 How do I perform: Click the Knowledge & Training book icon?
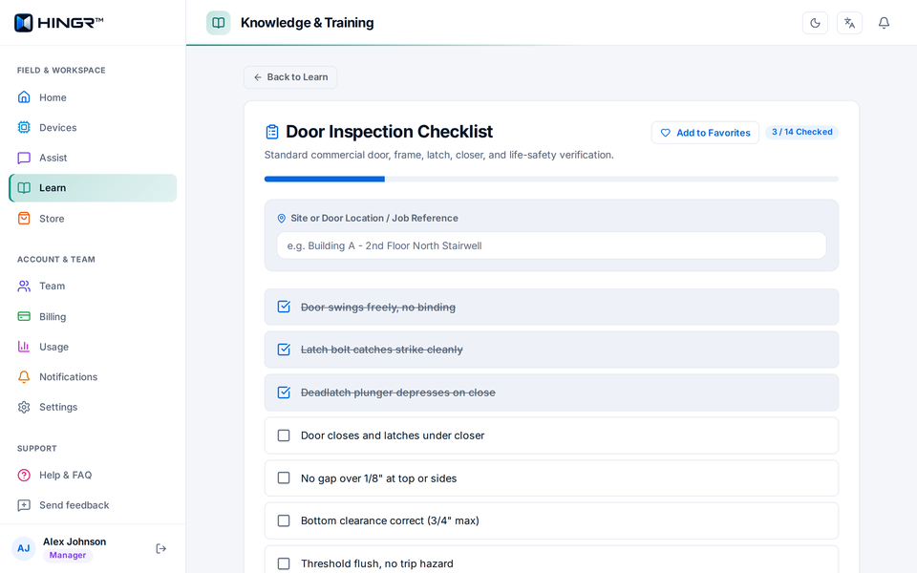click(218, 23)
